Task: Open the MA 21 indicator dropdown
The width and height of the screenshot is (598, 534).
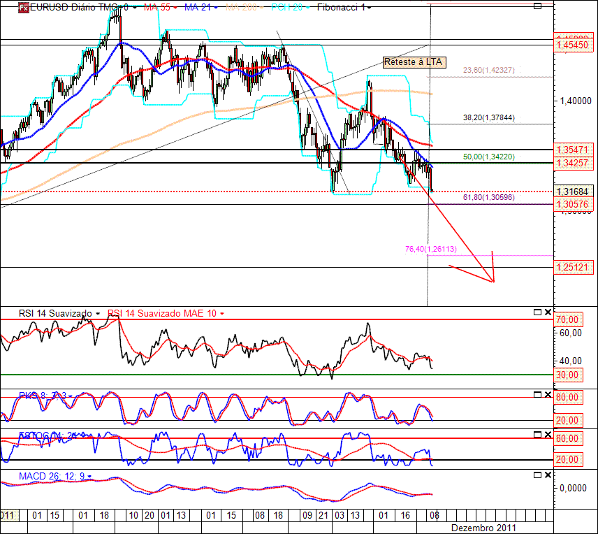Action: click(216, 8)
